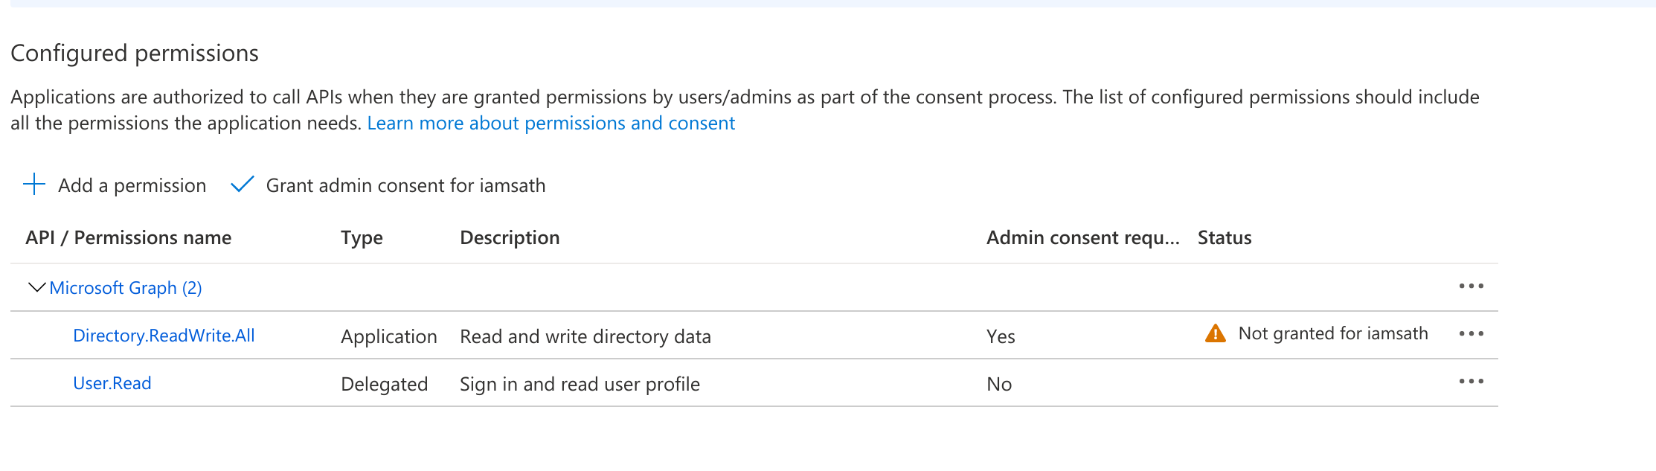This screenshot has height=471, width=1656.
Task: Select the Read and write directory data description
Action: 585,336
